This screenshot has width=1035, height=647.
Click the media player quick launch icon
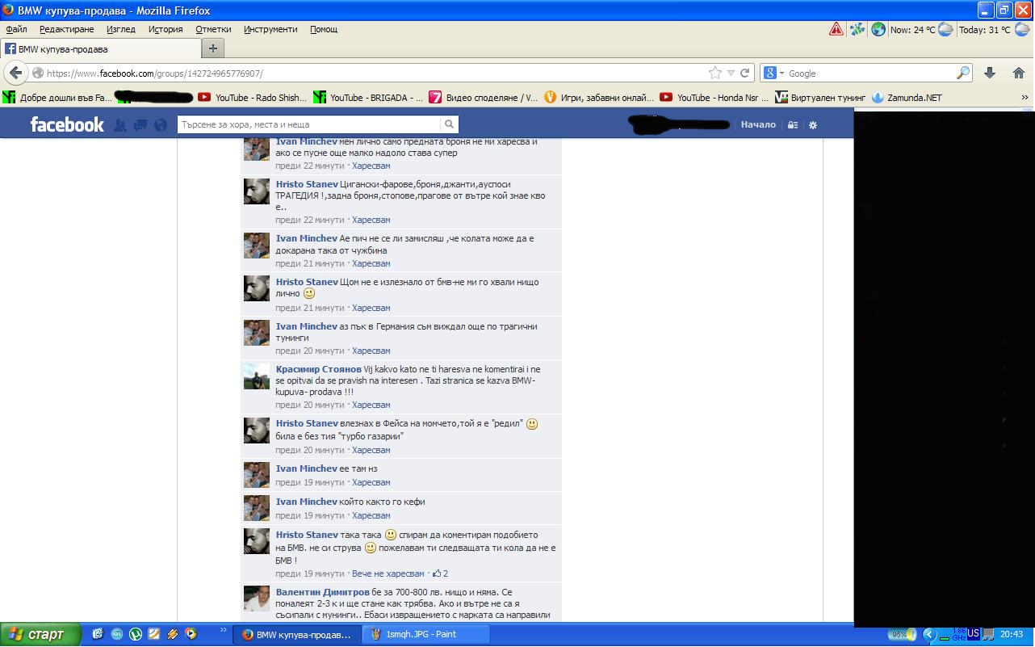coord(191,634)
